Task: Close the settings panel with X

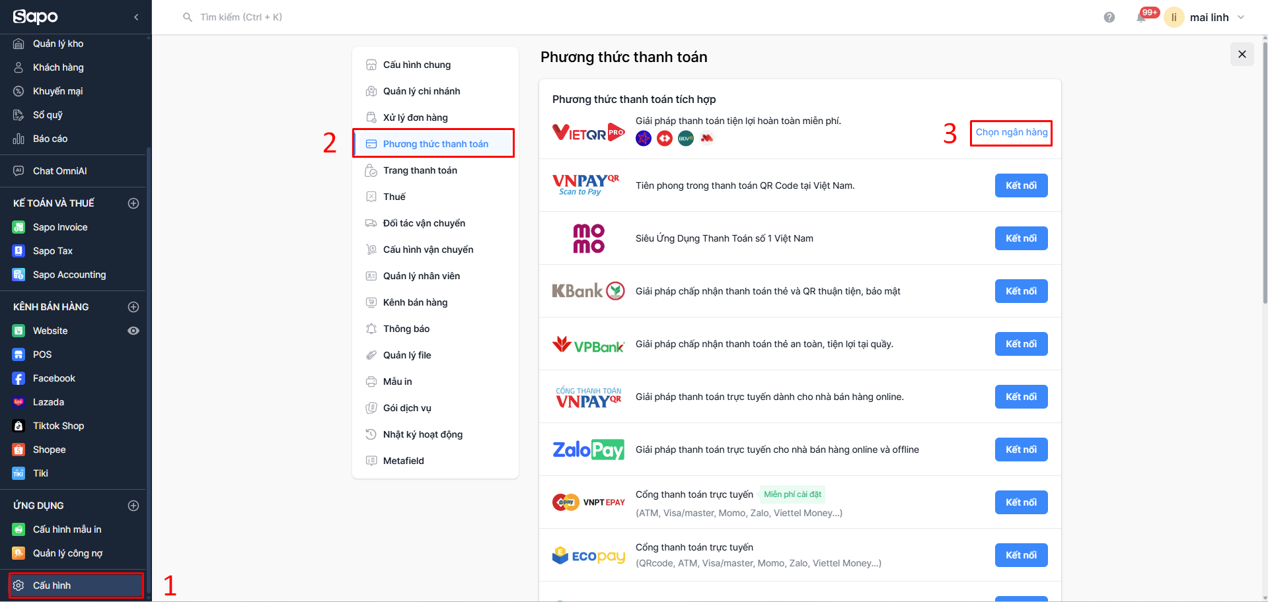Action: tap(1242, 54)
